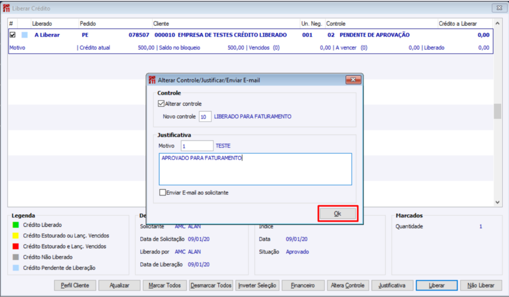Screen dimensions: 509x297
Task: Click the green Crédito Liberado legend swatch
Action: click(16, 225)
